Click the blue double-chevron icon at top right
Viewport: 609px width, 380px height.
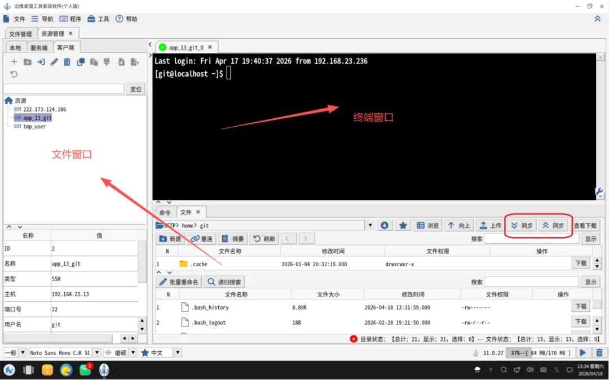point(597,19)
